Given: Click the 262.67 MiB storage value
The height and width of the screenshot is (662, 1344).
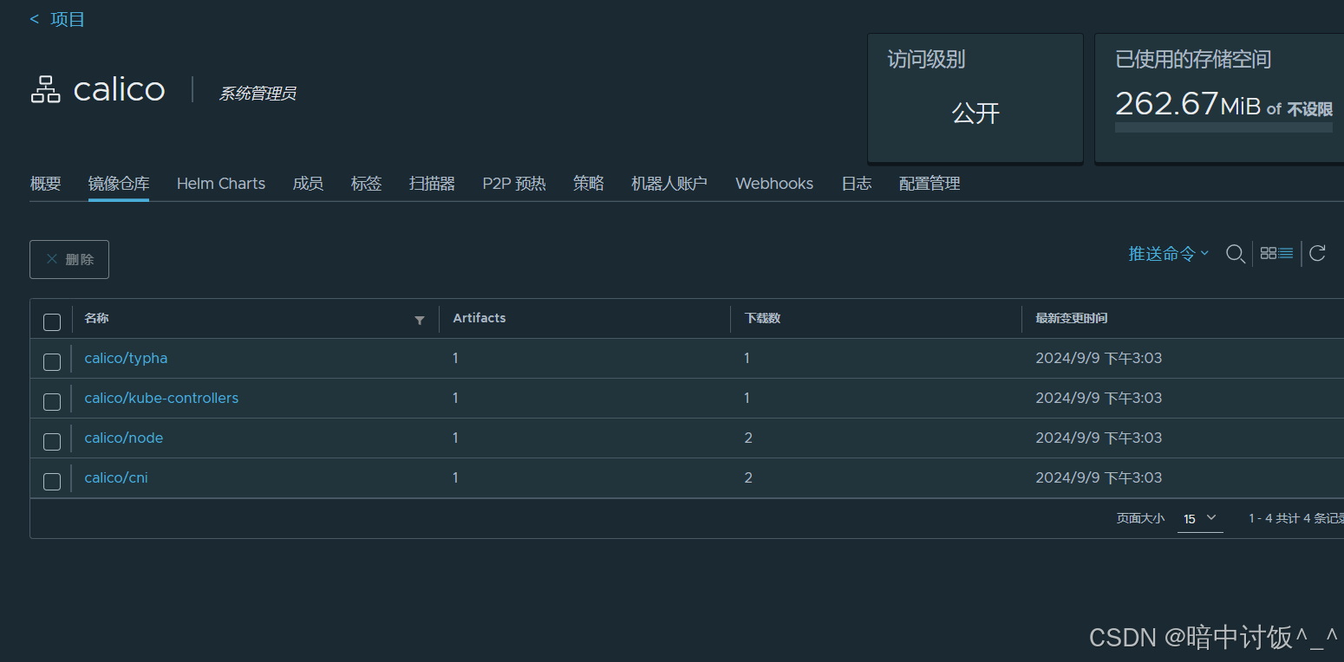Looking at the screenshot, I should (x=1187, y=104).
